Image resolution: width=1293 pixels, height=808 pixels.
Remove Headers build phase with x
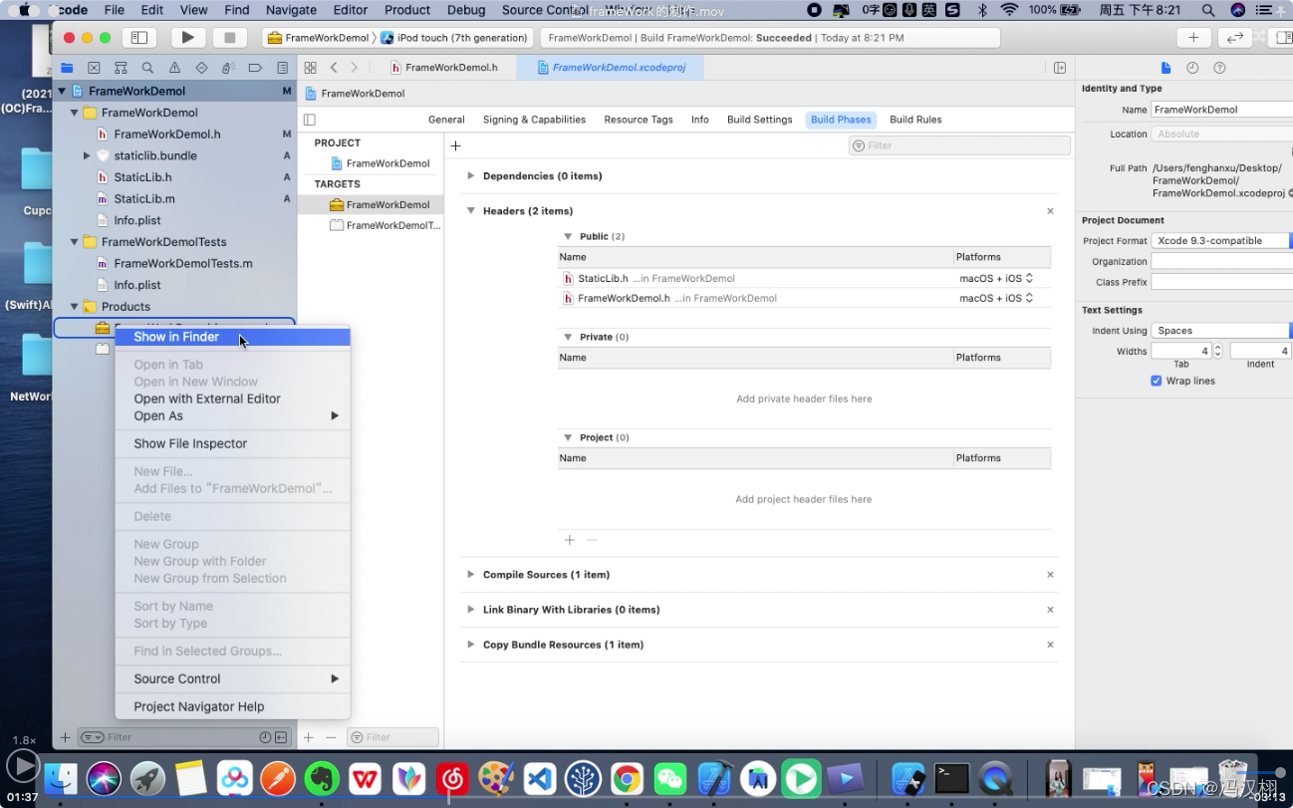tap(1050, 211)
